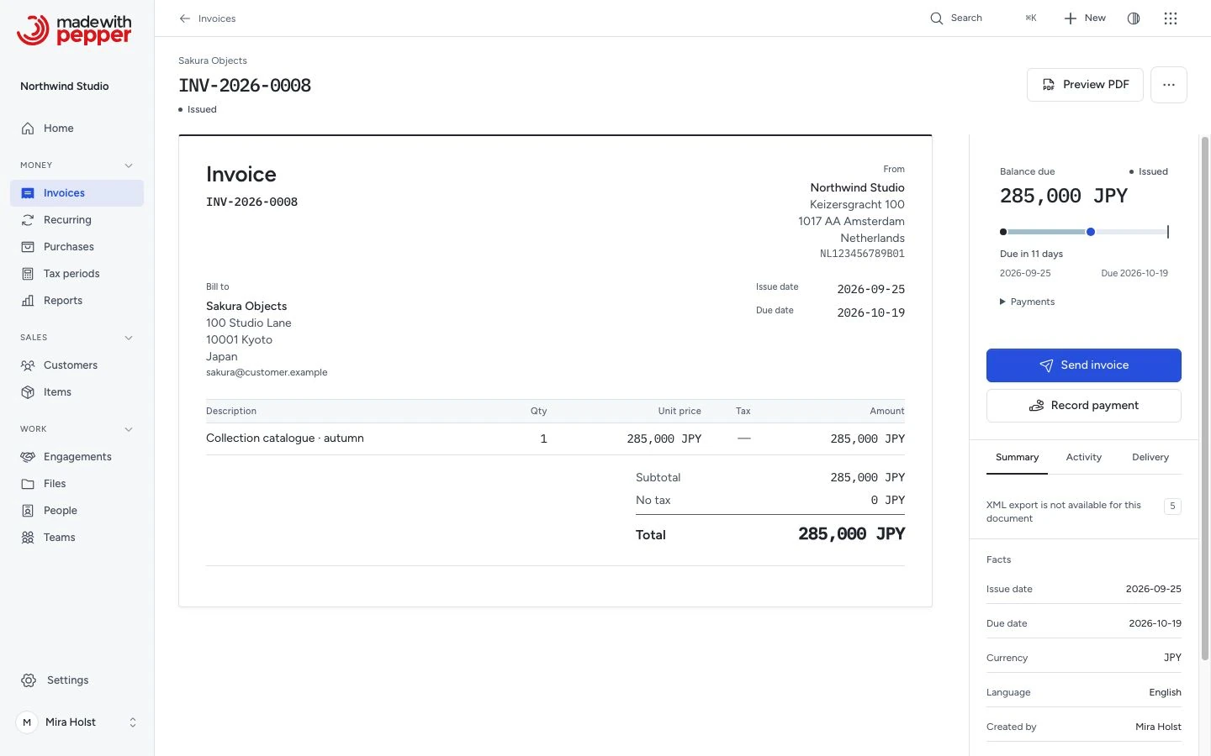This screenshot has width=1211, height=756.
Task: Open the Mira Holst account switcher
Action: coord(77,722)
